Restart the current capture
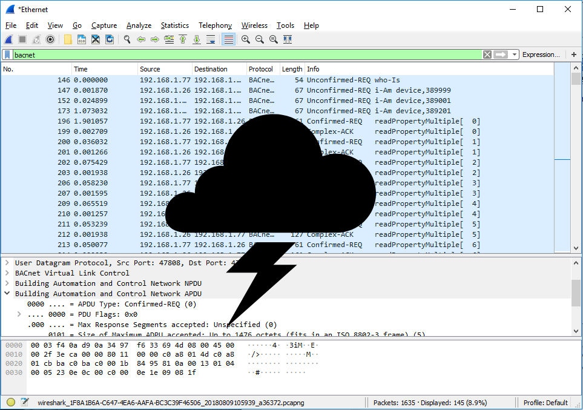Image resolution: width=583 pixels, height=410 pixels. [x=36, y=39]
